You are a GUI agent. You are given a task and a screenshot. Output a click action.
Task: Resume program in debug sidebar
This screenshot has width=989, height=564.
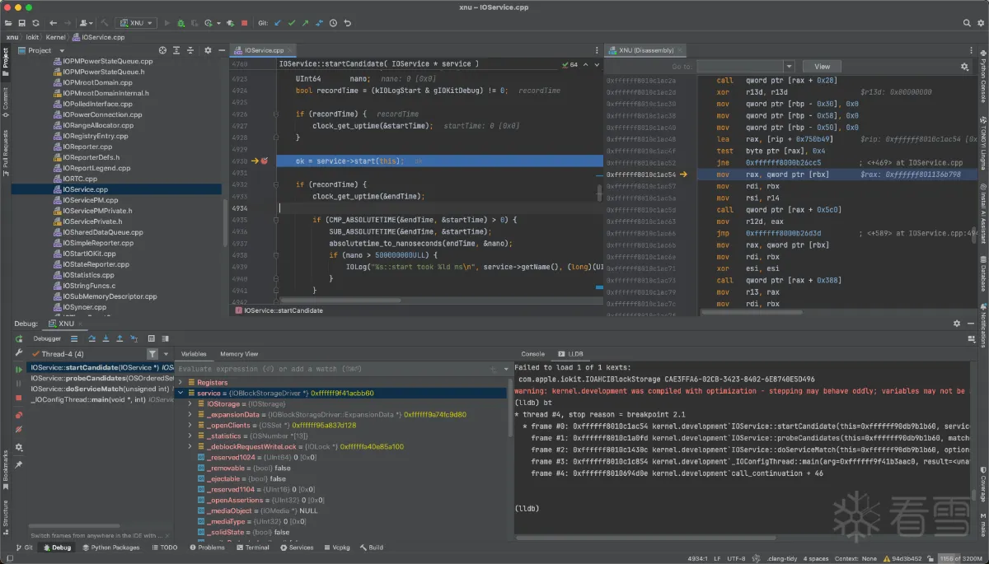pos(18,369)
